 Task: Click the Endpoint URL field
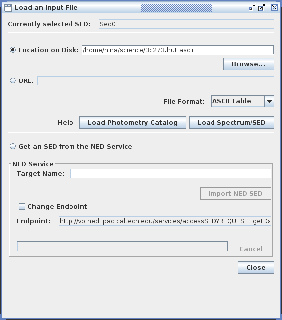click(x=165, y=221)
